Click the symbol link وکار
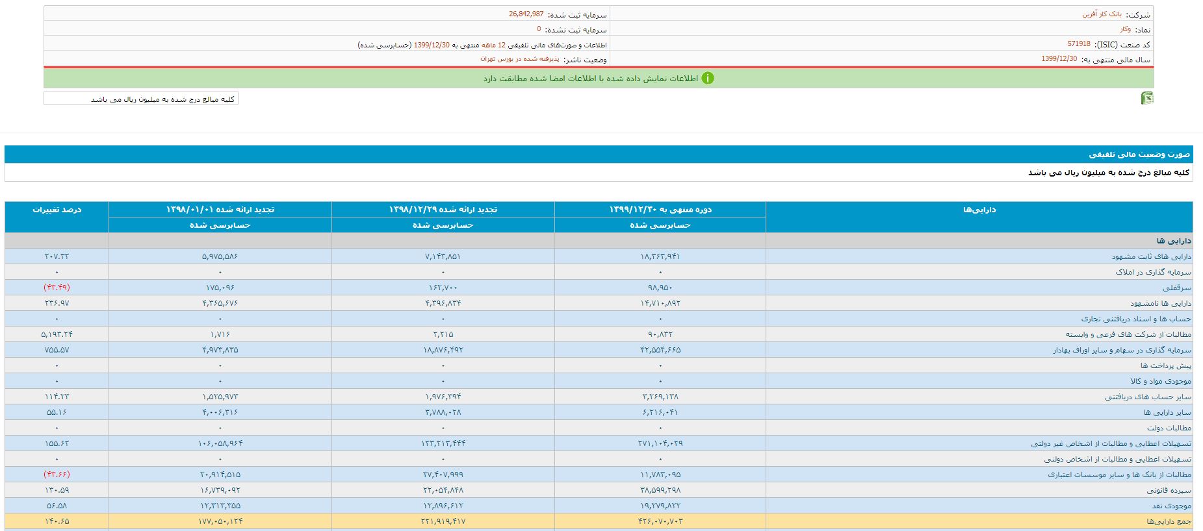 (x=1124, y=29)
